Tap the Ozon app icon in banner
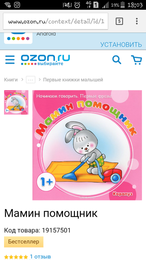Image resolution: width=146 pixels, height=260 pixels. (18, 38)
